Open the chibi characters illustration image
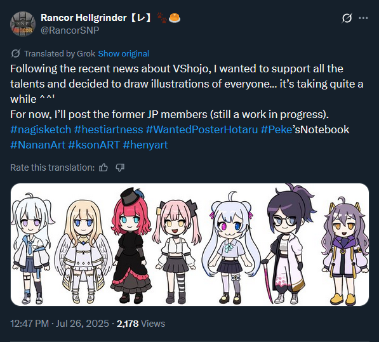This screenshot has height=342, width=379. [x=190, y=244]
